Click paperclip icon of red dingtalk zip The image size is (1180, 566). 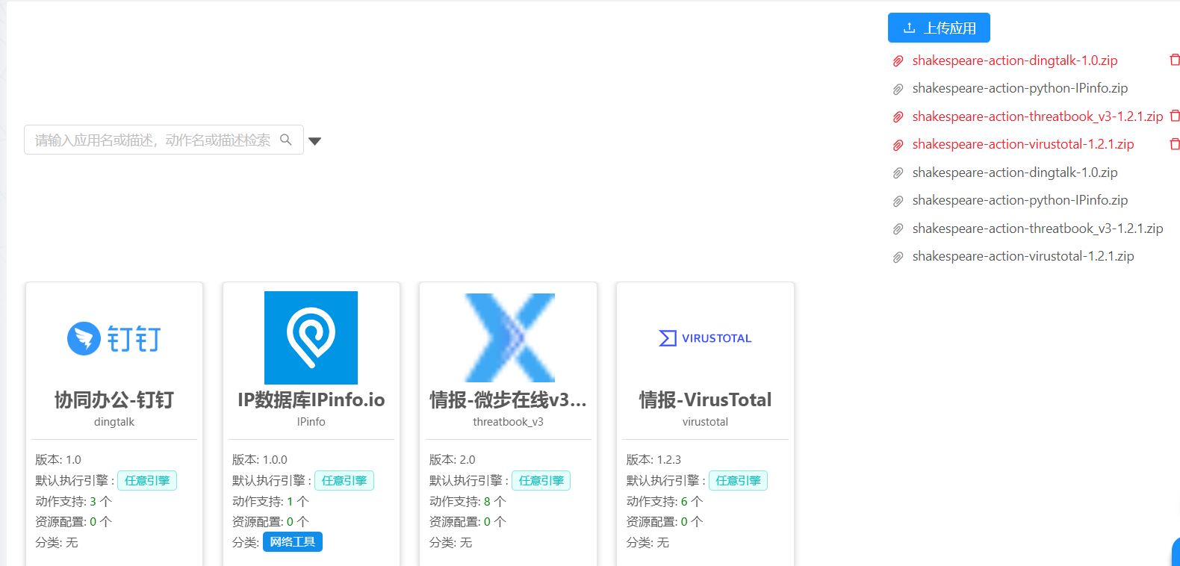(898, 61)
